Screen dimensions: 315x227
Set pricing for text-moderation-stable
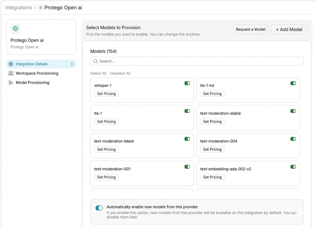tap(212, 122)
